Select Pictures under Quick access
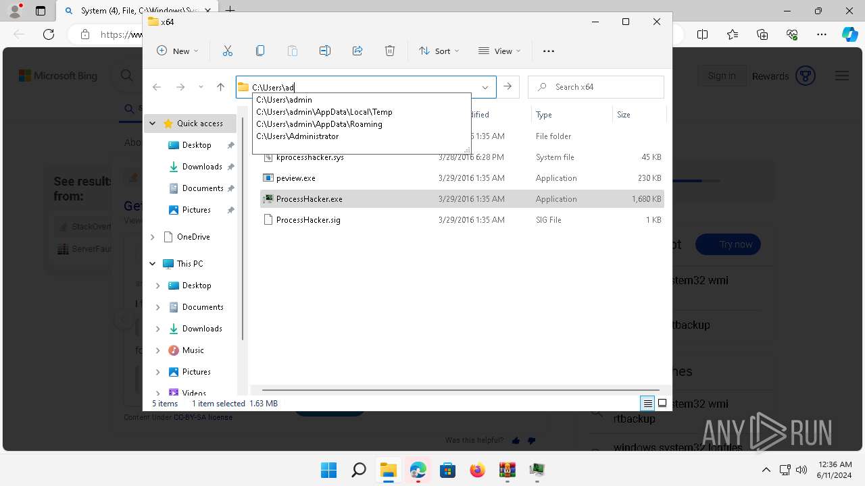 (x=196, y=210)
